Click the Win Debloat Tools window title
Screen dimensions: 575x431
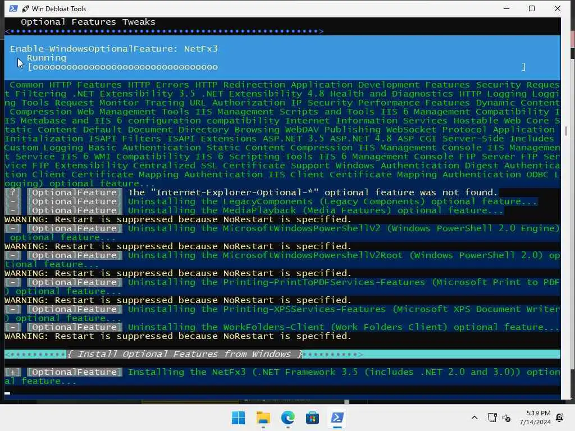(58, 9)
